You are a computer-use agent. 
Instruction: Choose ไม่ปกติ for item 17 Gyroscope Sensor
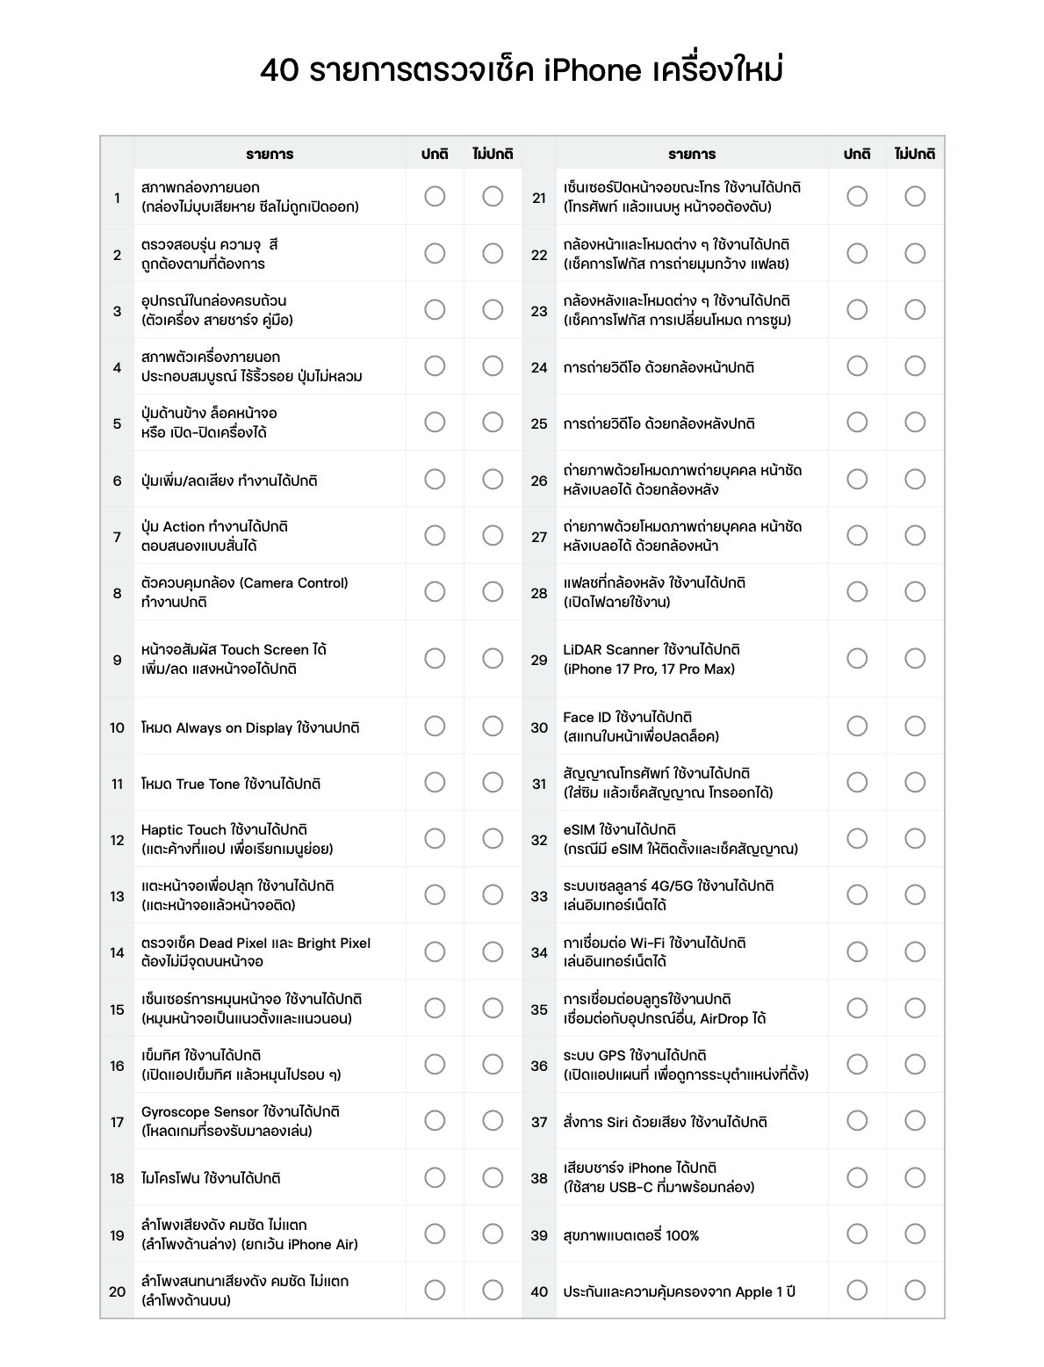[493, 1120]
